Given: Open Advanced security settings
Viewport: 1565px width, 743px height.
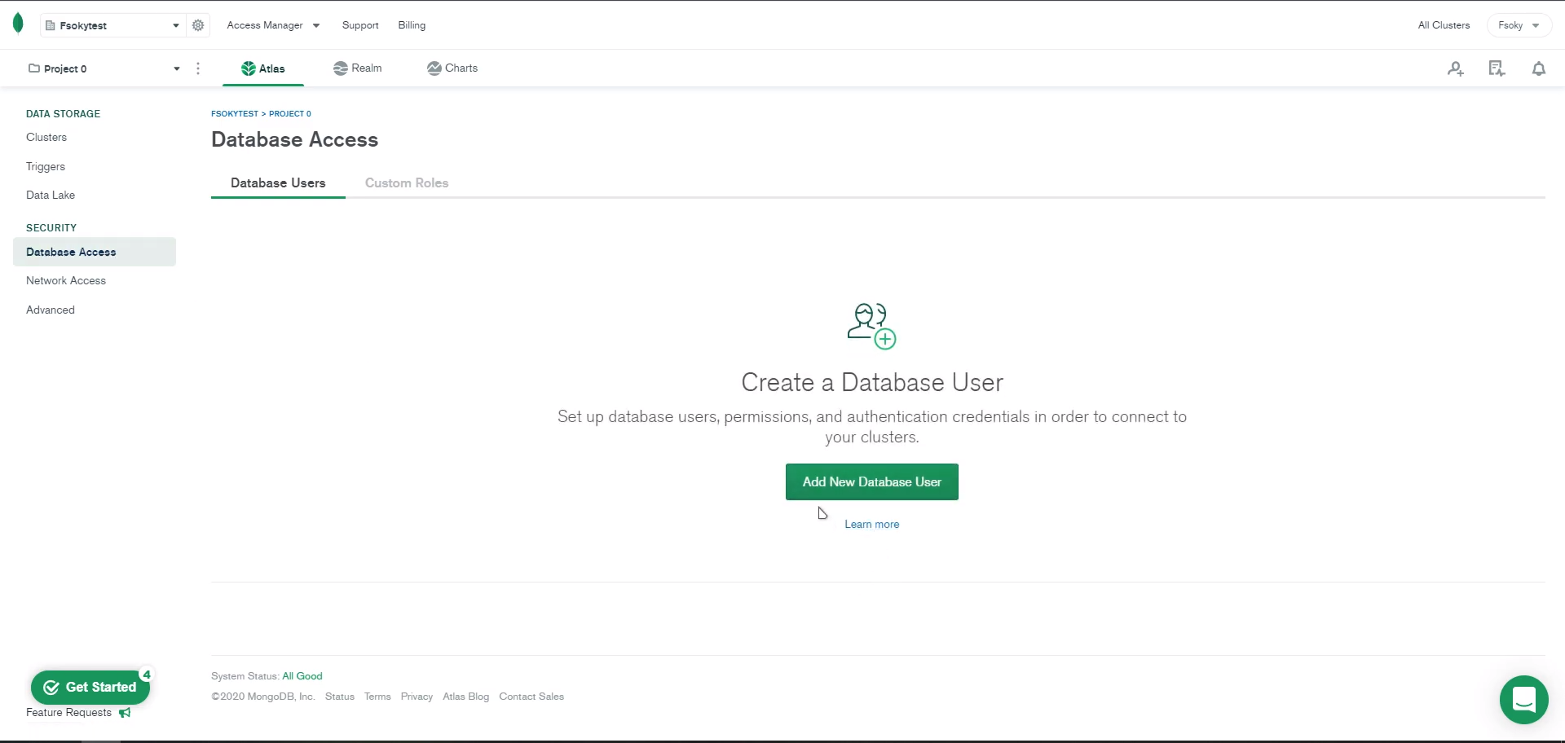Looking at the screenshot, I should click(51, 310).
